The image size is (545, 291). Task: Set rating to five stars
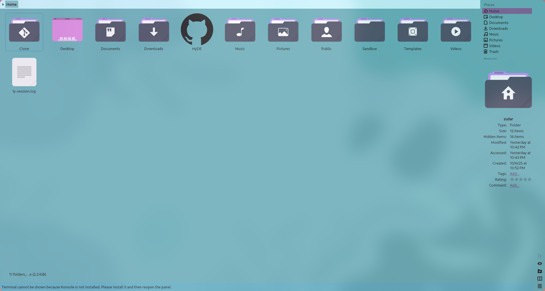click(x=529, y=179)
